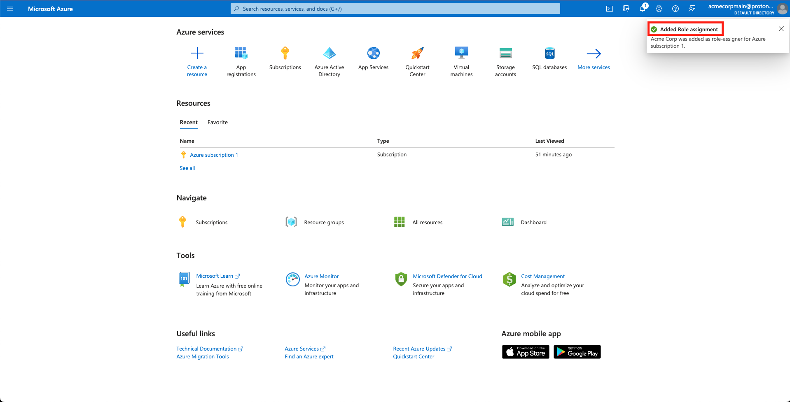Click the Create a resource plus icon
This screenshot has height=402, width=790.
click(197, 53)
